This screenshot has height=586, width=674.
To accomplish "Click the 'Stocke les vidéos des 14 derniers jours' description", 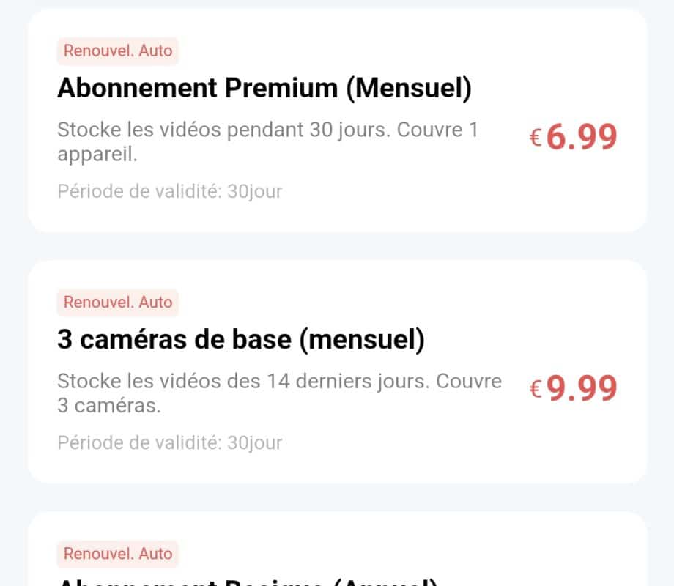I will [279, 393].
